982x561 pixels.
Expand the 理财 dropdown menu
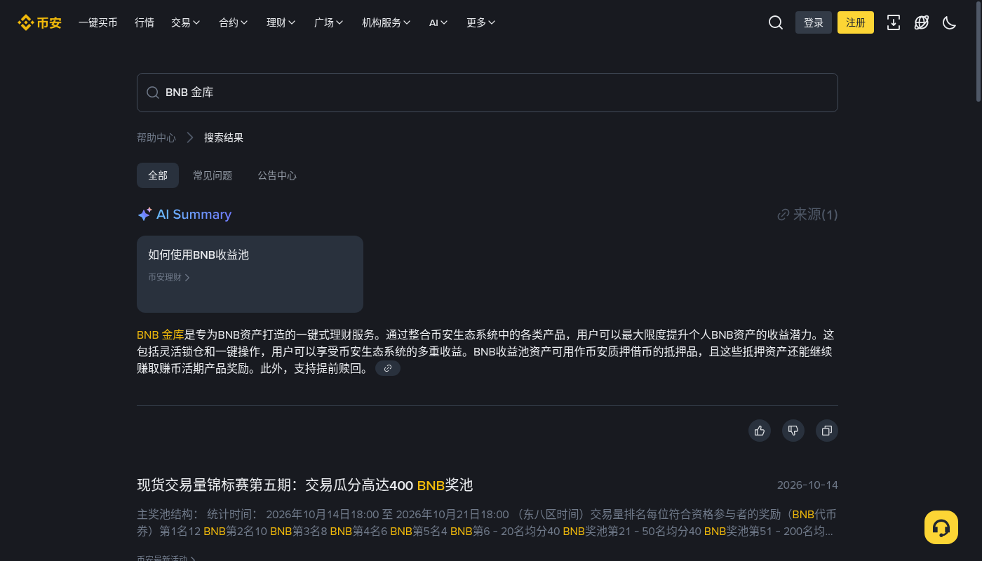[281, 22]
